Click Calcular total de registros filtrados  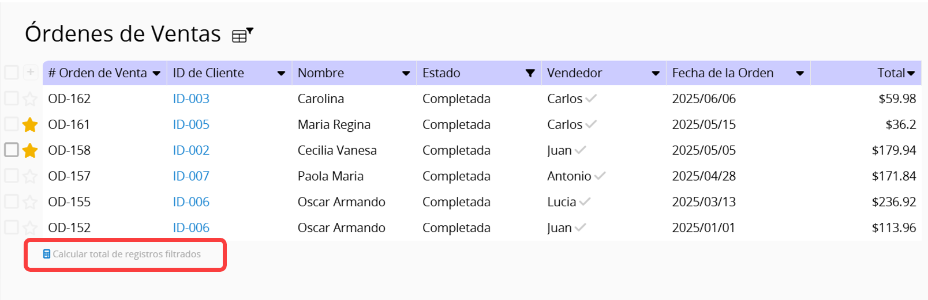126,254
